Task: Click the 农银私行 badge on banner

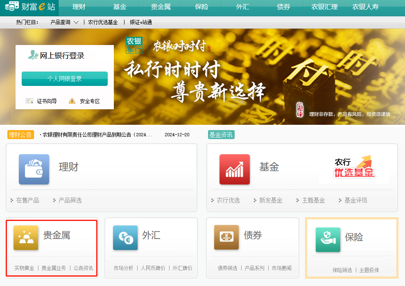Action: tap(134, 45)
